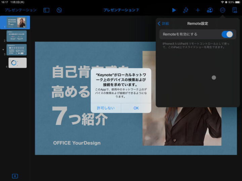Open the document settings icon

(x=234, y=10)
